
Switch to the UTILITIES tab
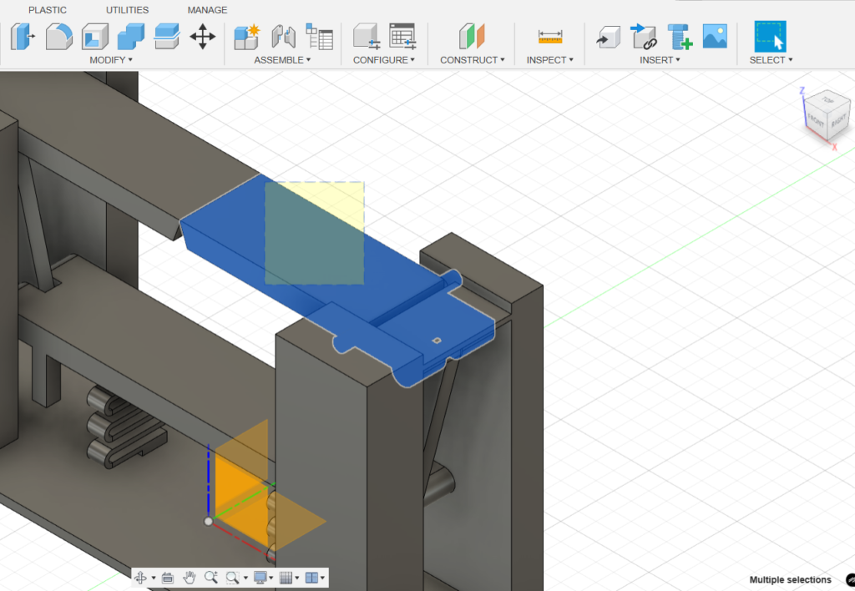[x=127, y=10]
